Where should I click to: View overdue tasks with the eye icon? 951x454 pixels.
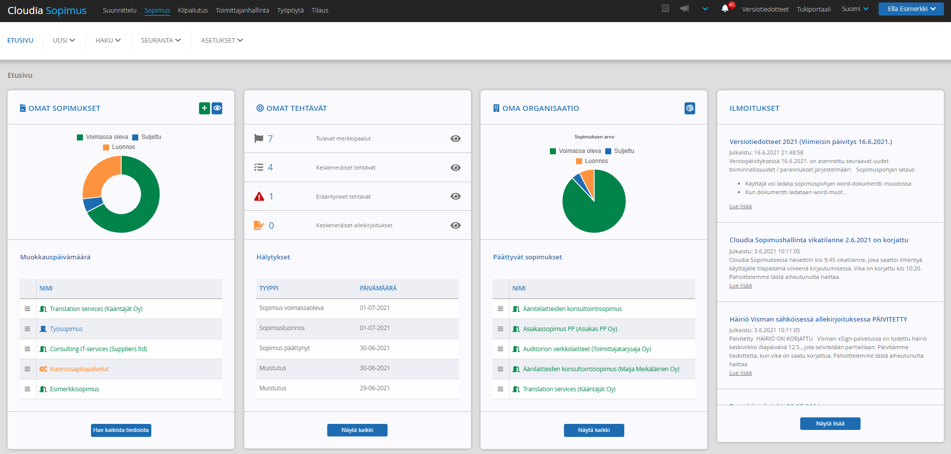(455, 196)
